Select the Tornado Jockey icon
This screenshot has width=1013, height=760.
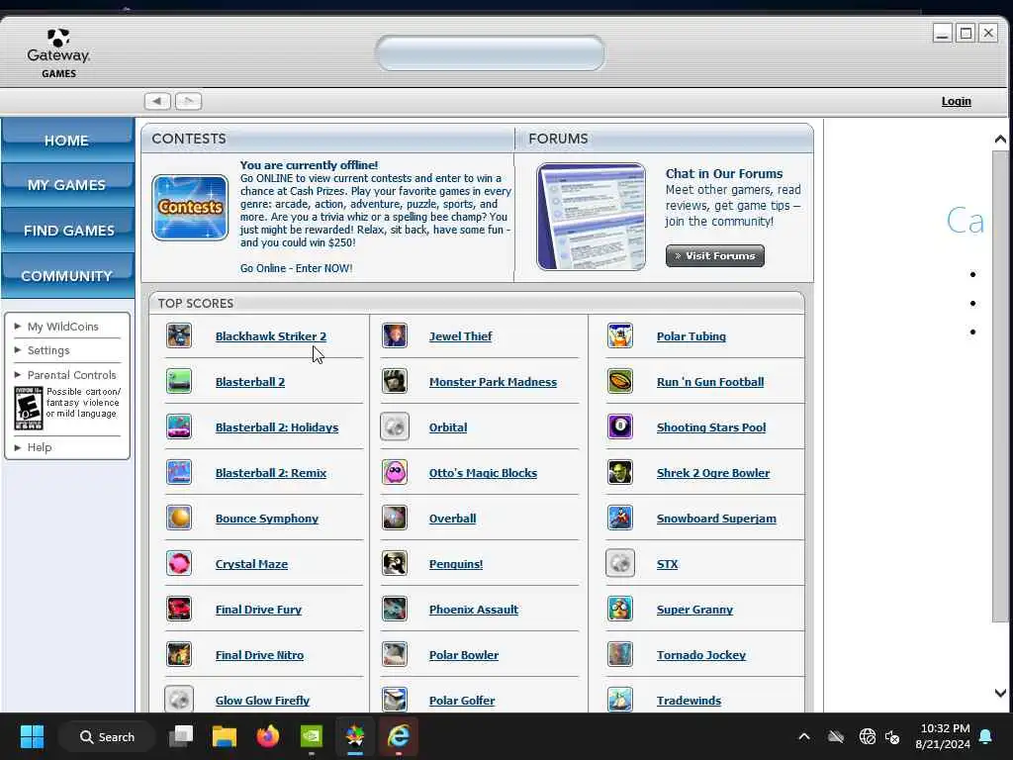pos(620,655)
